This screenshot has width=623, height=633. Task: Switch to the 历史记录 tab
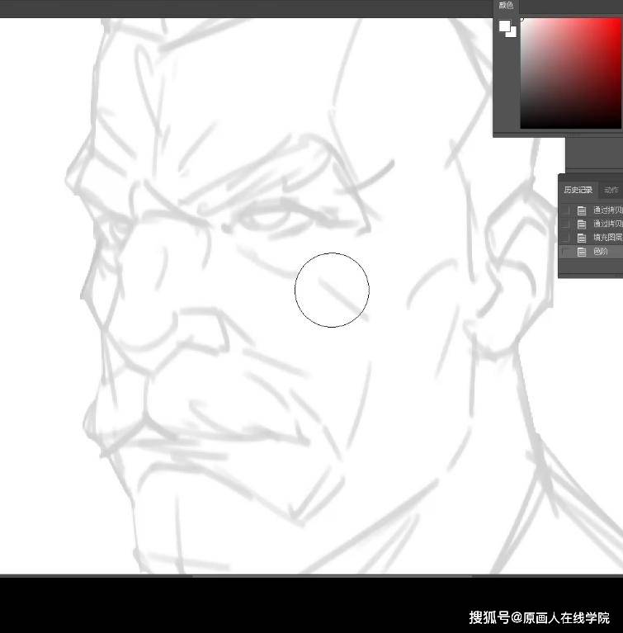[578, 190]
